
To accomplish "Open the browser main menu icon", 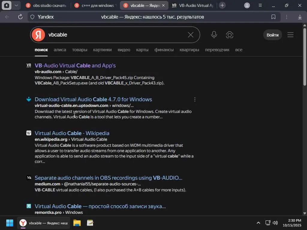I will [260, 5].
